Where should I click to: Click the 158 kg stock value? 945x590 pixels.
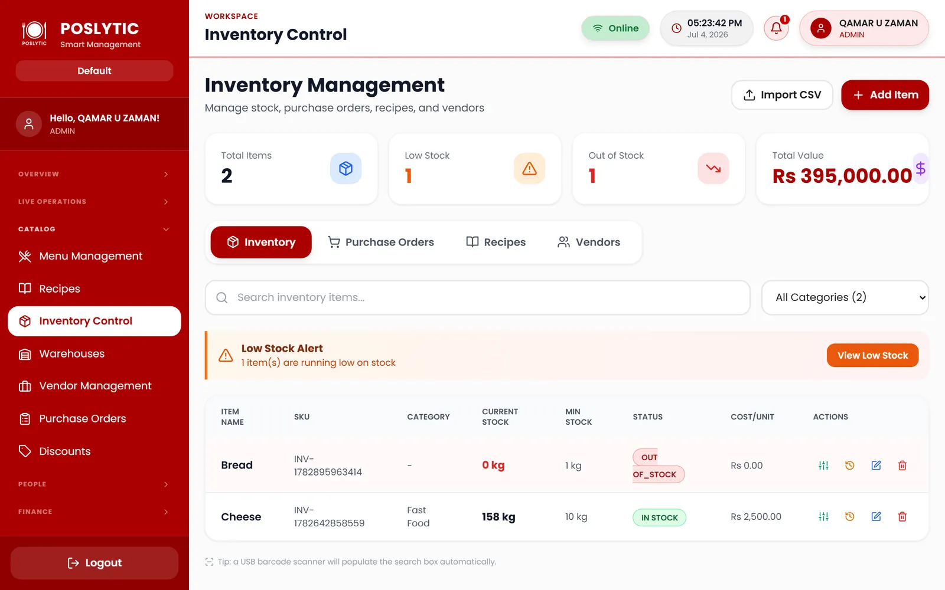pos(498,517)
